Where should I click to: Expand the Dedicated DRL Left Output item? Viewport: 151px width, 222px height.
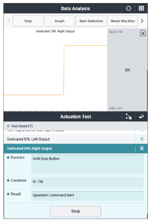(142, 139)
